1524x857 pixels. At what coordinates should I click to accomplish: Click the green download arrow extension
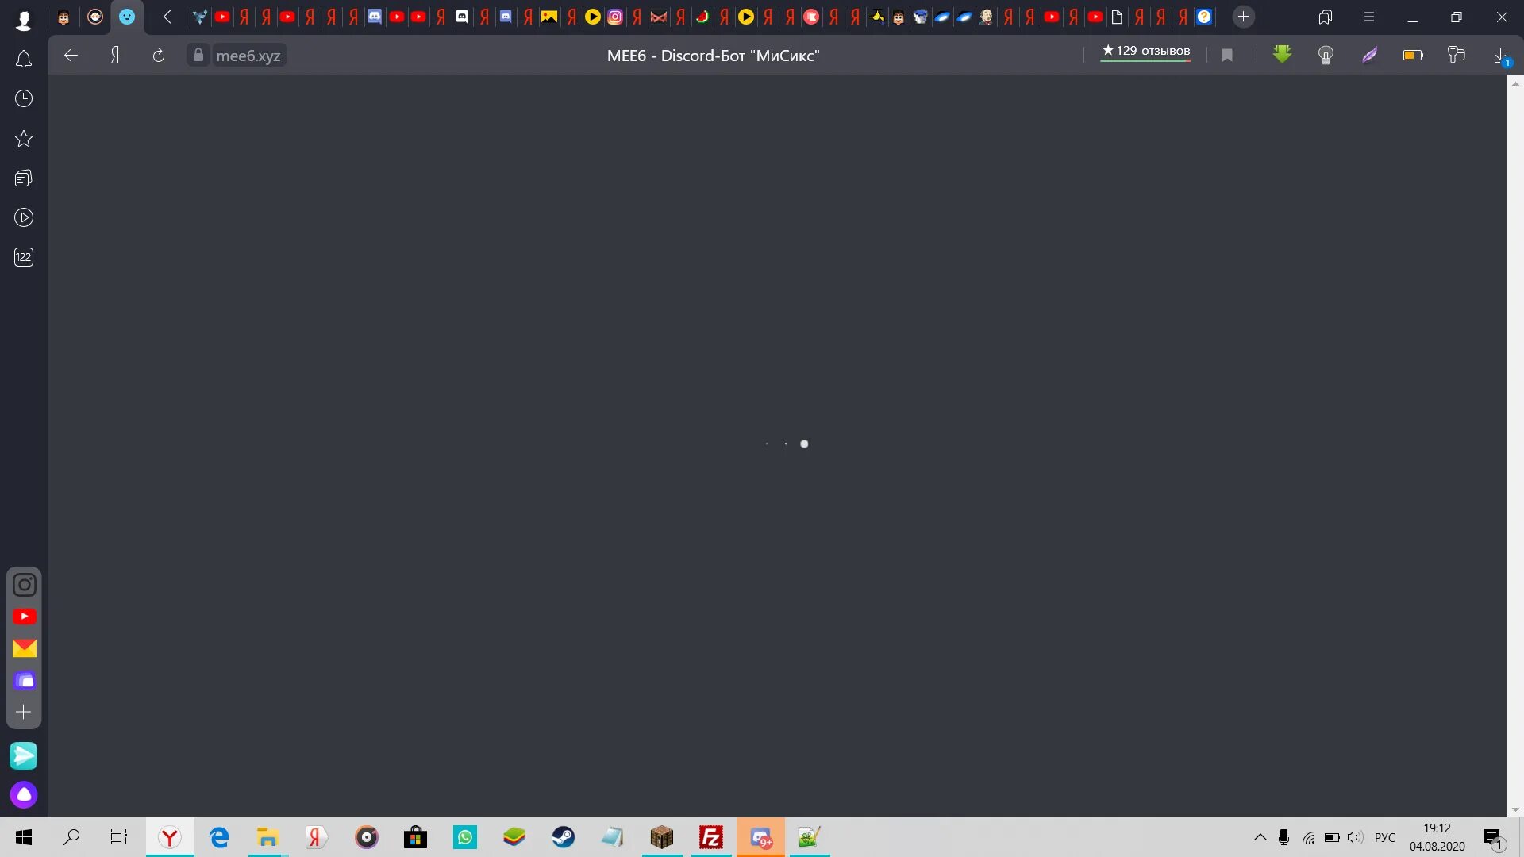pos(1282,55)
